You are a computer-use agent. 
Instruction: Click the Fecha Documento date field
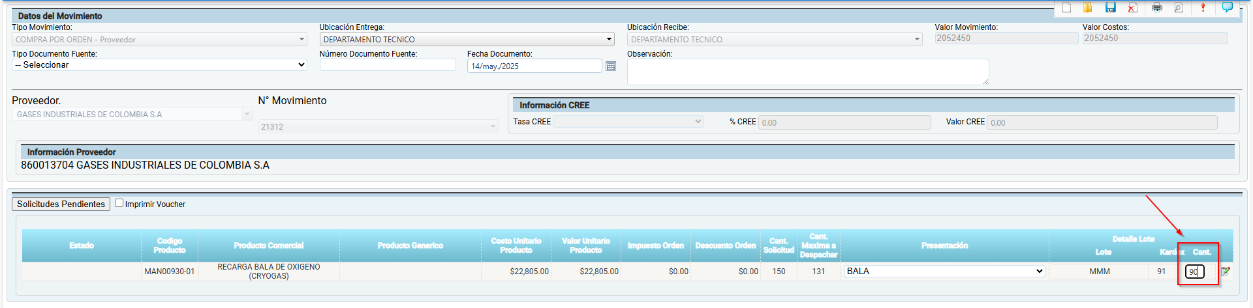tap(534, 66)
